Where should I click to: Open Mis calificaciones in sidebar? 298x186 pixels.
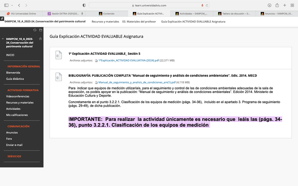click(x=17, y=115)
